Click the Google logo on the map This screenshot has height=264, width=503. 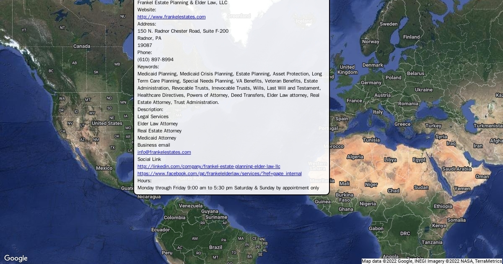pyautogui.click(x=16, y=258)
